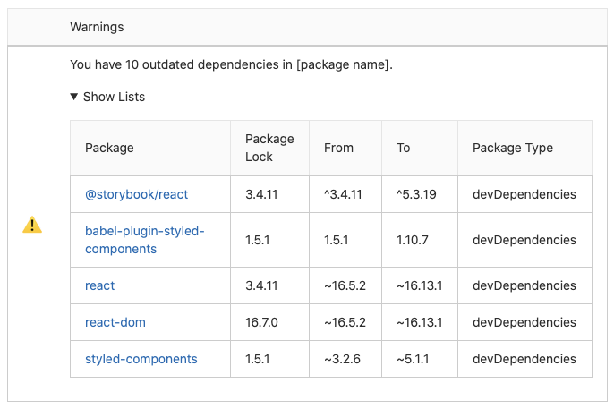Click the outdated dependencies warning message

point(231,64)
